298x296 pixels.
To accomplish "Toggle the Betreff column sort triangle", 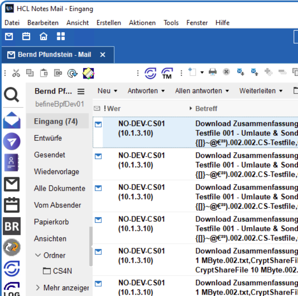I will (x=190, y=108).
